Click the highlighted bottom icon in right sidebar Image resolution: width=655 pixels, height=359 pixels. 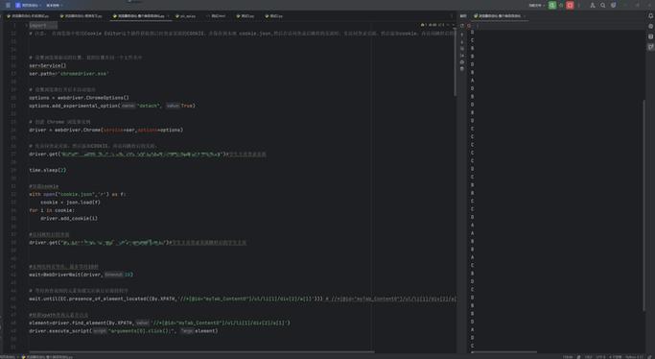tap(650, 47)
